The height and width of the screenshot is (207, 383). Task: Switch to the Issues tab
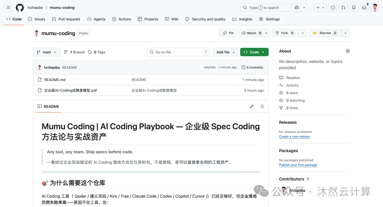click(x=37, y=19)
